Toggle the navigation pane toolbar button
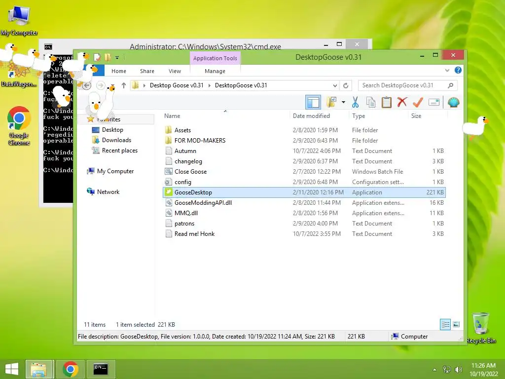The image size is (505, 379). (x=313, y=103)
